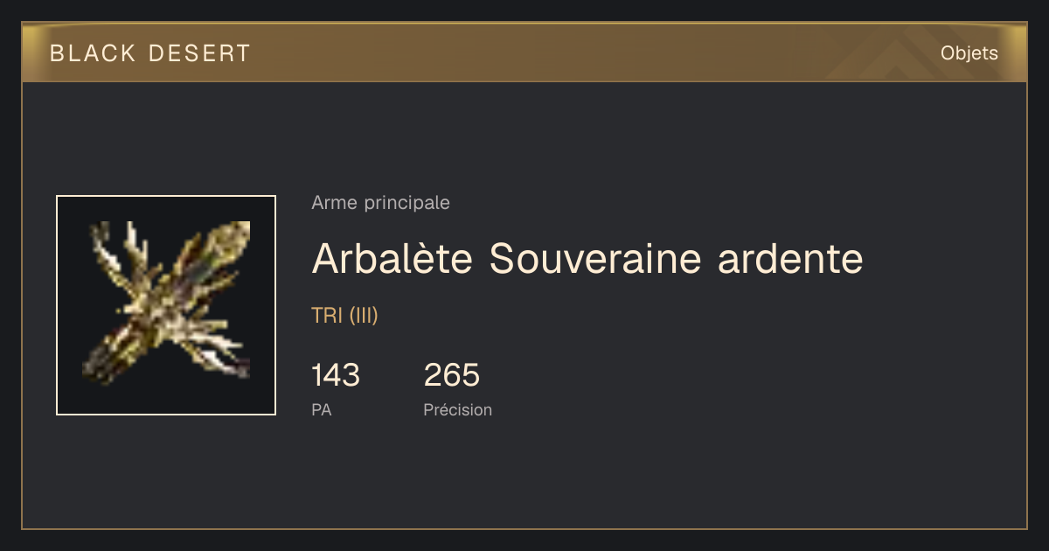The image size is (1049, 551).
Task: Click the word BLACK in the header
Action: [x=94, y=53]
